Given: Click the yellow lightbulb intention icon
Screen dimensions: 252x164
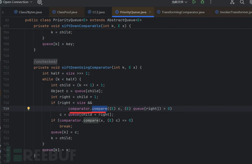Looking at the screenshot, I should 28,109.
